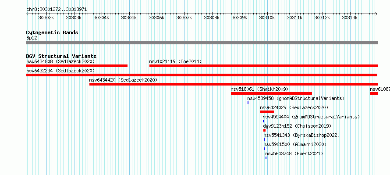Open nsv6432234 (Sedlazeck2020) variant label
This screenshot has height=175, width=390.
[x=60, y=71]
